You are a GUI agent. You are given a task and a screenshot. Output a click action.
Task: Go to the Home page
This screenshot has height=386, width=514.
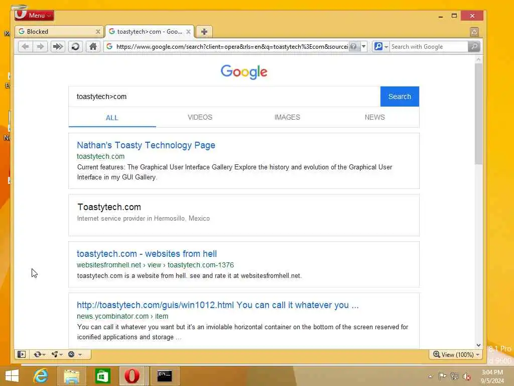pos(93,47)
